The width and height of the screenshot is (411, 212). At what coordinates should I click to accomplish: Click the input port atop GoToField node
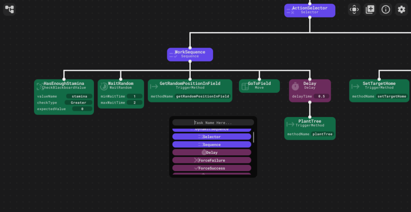point(260,79)
